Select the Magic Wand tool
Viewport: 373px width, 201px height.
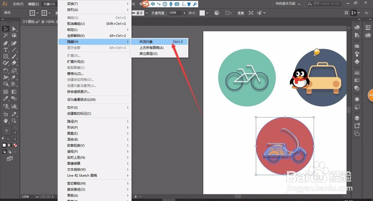6,35
